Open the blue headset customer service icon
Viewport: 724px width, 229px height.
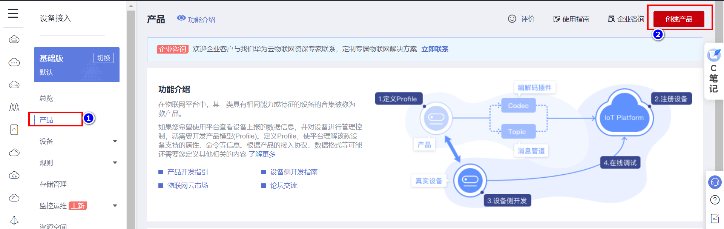coord(715,182)
